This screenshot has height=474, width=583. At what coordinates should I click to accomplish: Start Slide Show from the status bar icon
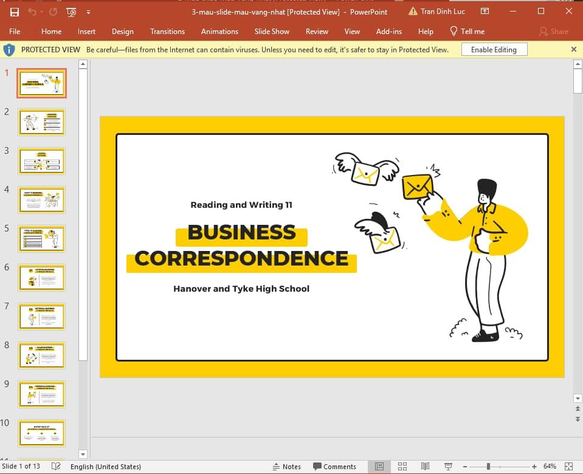[x=449, y=466]
